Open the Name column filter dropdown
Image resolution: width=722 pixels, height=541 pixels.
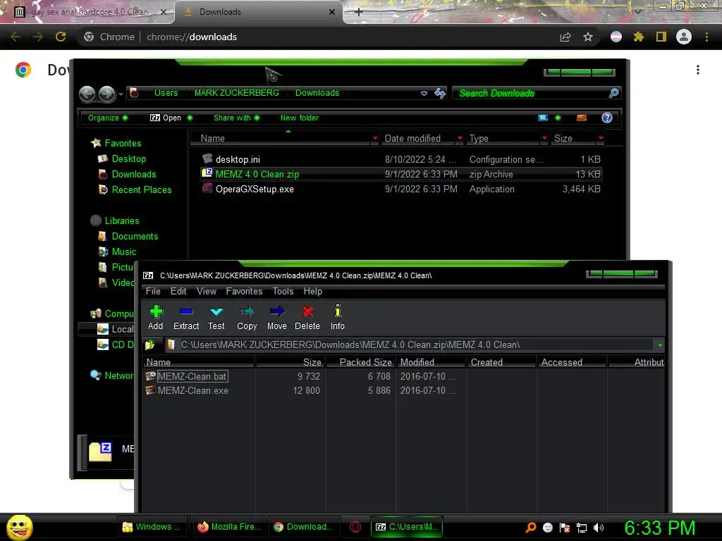click(375, 138)
